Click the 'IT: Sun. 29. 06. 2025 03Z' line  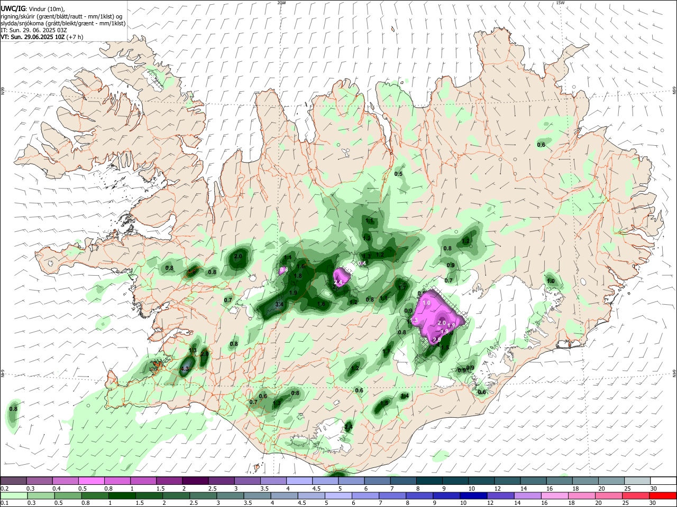(x=34, y=30)
